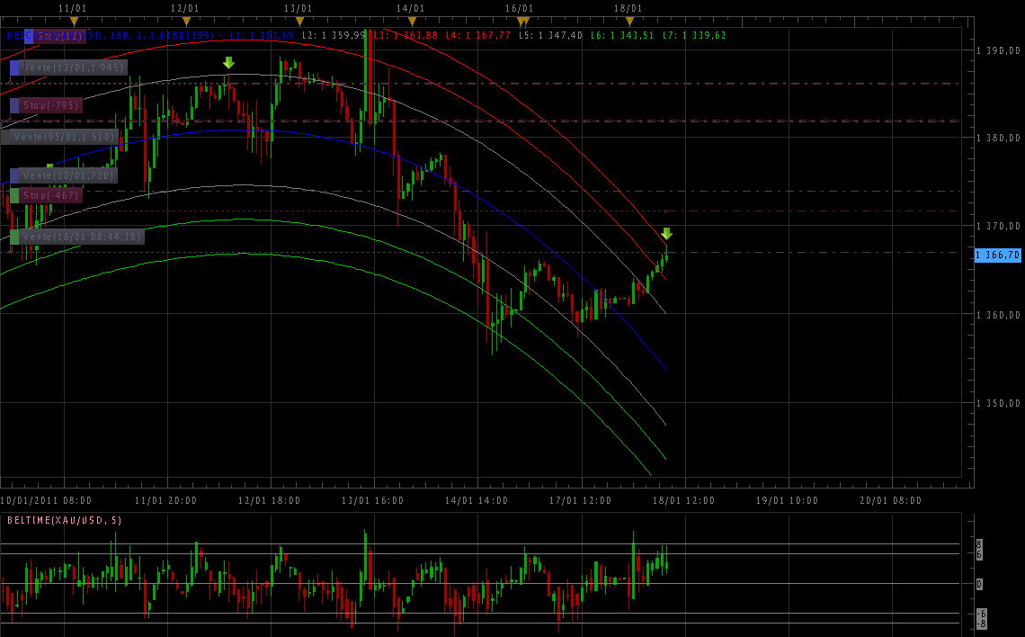Click the 18/01 orange day marker

629,21
